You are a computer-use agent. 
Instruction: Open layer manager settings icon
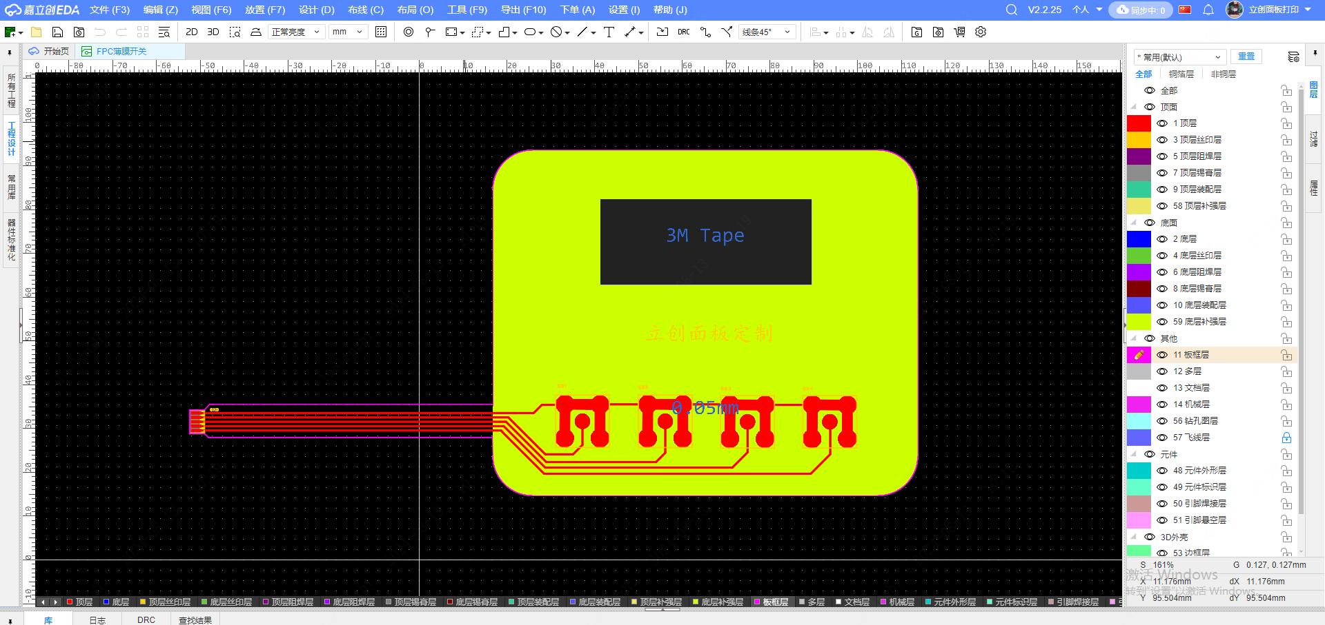[1293, 57]
